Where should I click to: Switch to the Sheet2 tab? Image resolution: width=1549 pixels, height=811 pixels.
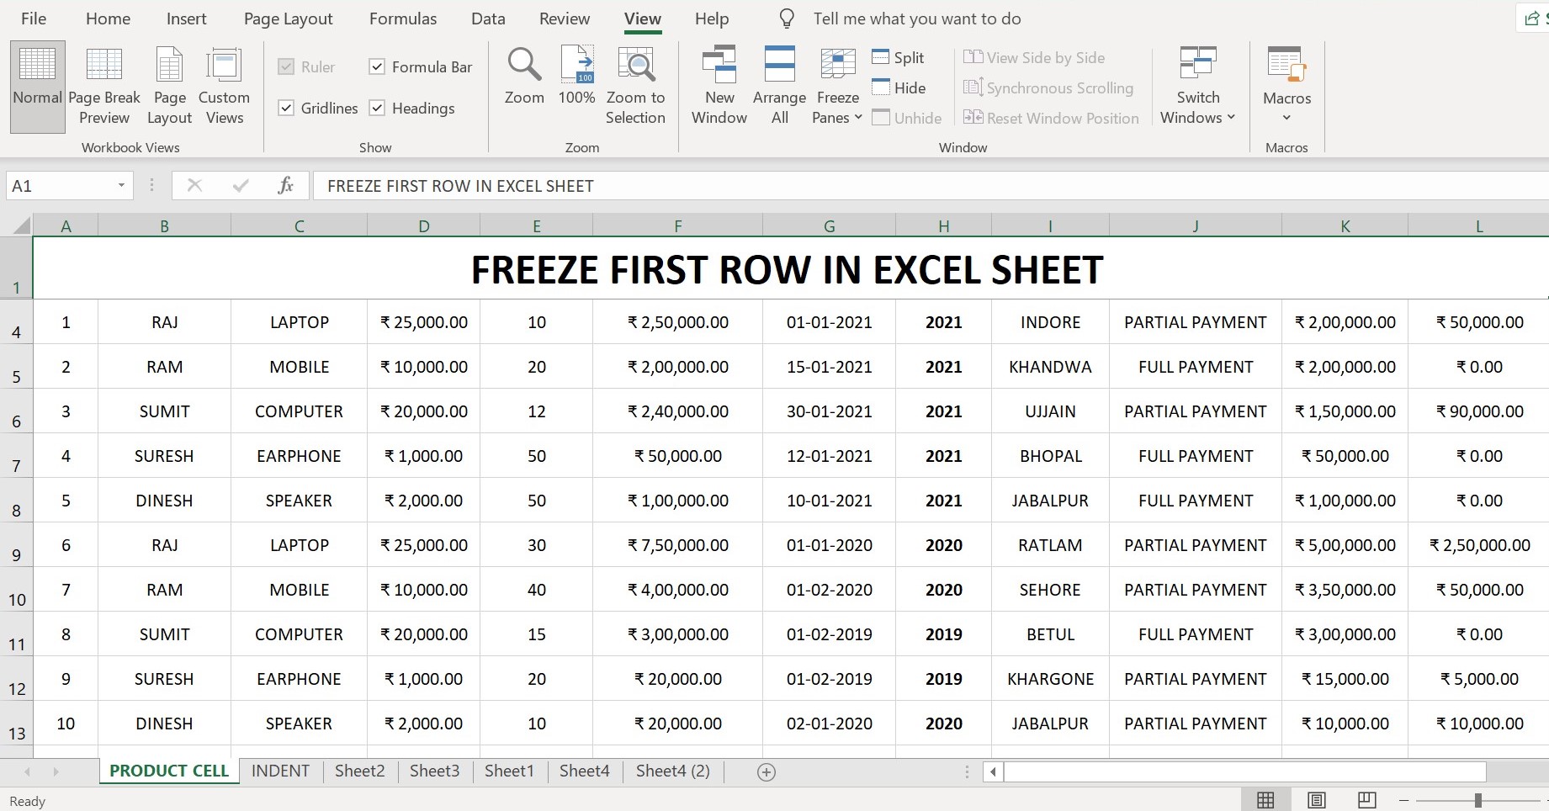tap(359, 771)
